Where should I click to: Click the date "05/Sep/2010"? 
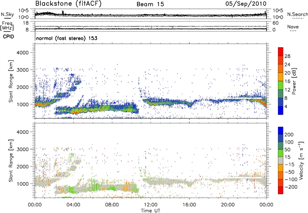coord(246,4)
